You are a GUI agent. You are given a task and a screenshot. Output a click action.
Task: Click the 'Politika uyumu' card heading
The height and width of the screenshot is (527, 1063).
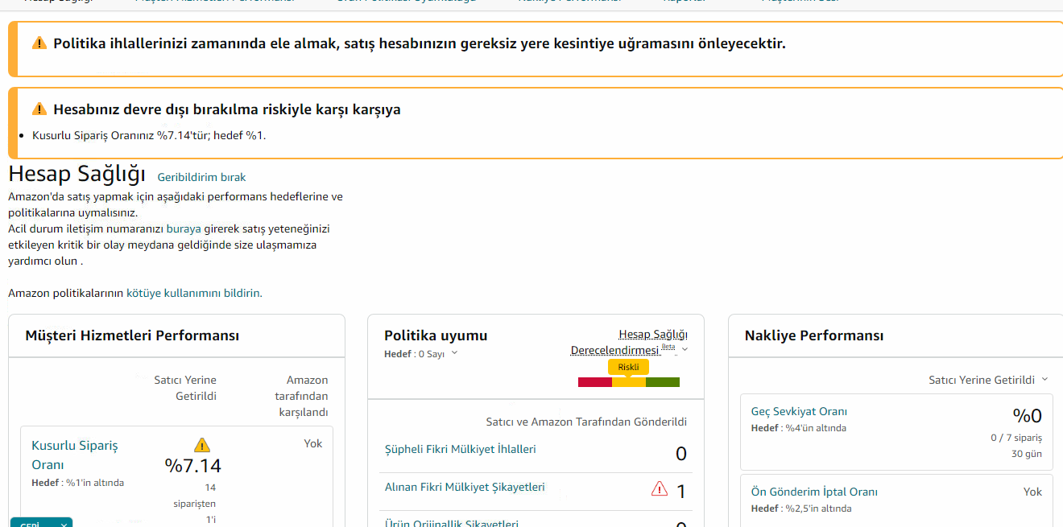pyautogui.click(x=436, y=336)
